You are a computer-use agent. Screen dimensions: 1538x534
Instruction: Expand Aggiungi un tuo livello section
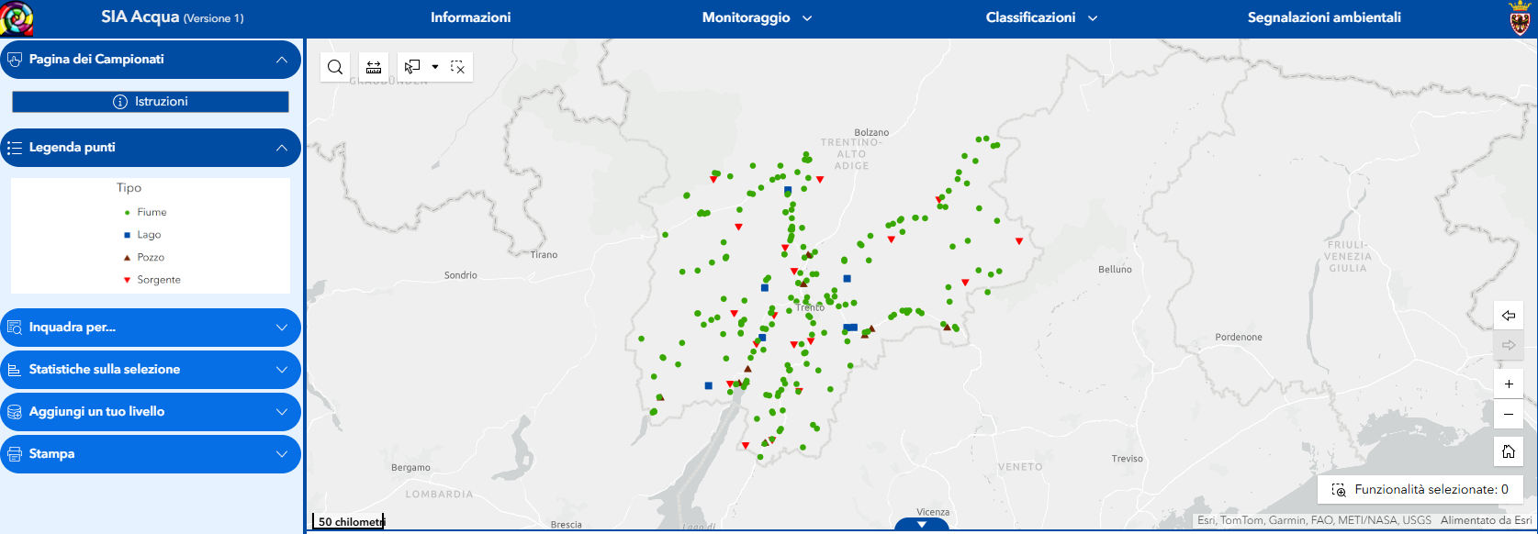281,412
